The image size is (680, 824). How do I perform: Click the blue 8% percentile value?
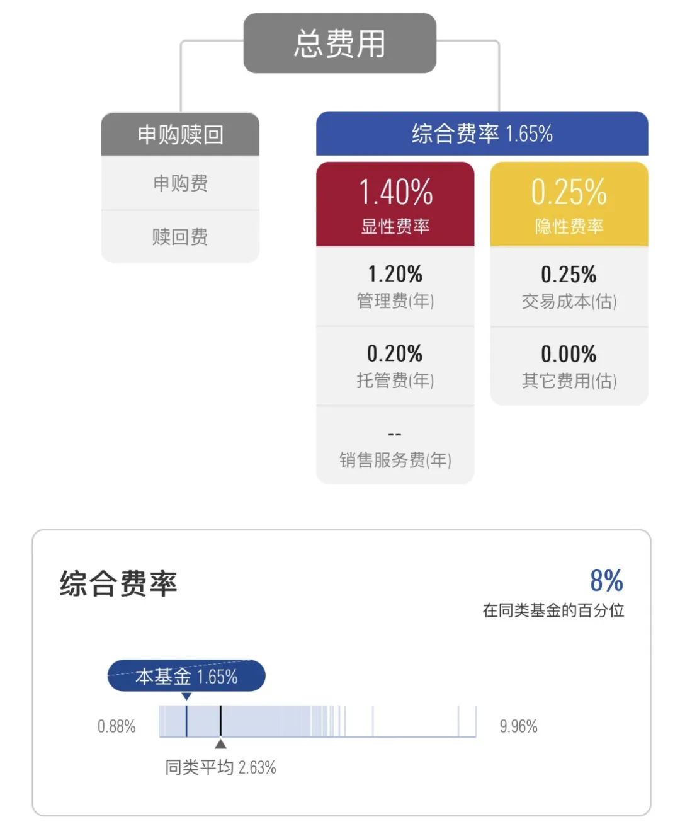pyautogui.click(x=606, y=580)
